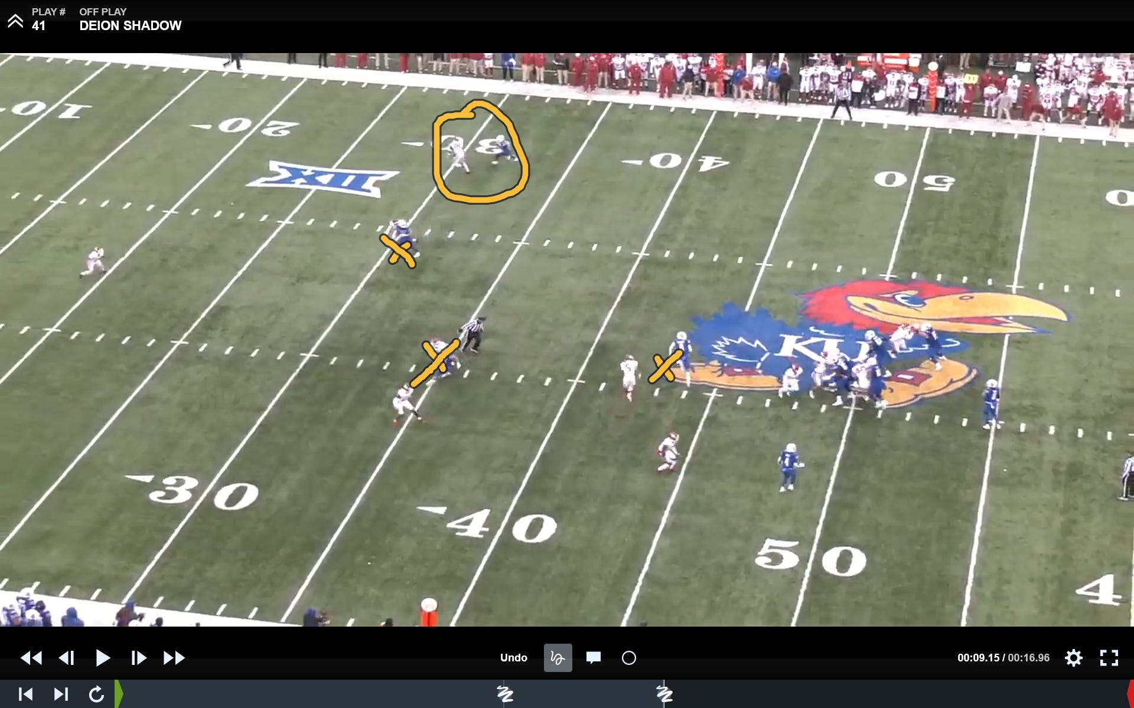
Task: Toggle loop replay of the clip
Action: pos(96,694)
